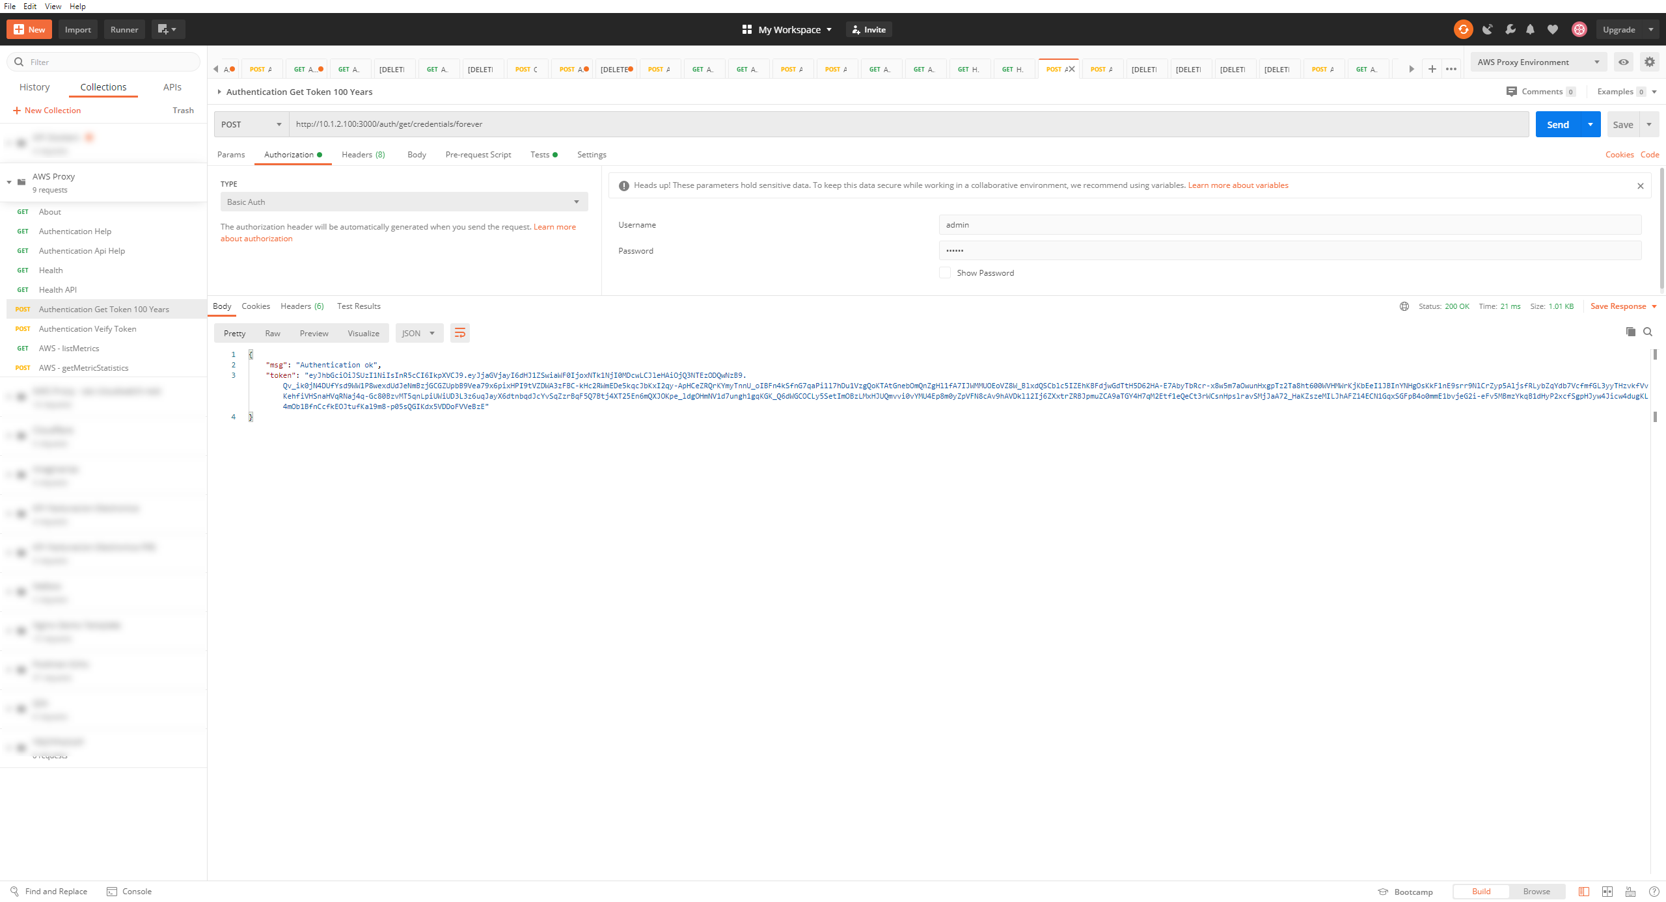Expand the Basic Auth type dropdown
The image size is (1666, 902).
click(403, 202)
